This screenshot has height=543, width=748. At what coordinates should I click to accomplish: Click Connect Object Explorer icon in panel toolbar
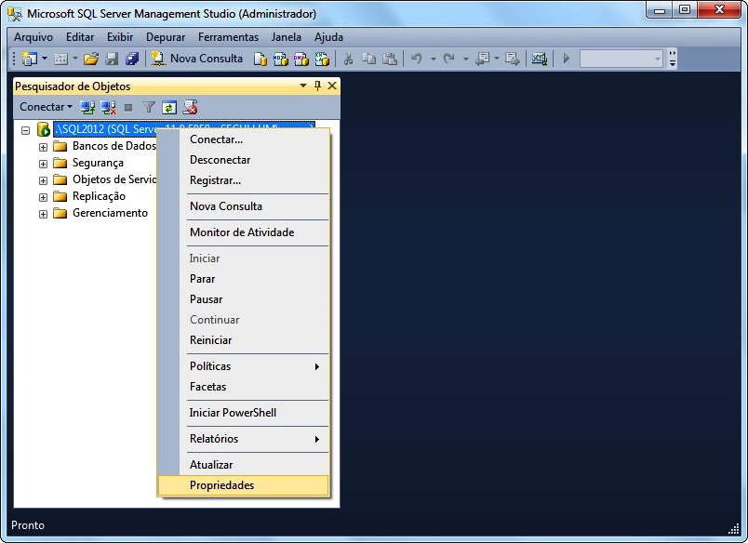point(87,108)
